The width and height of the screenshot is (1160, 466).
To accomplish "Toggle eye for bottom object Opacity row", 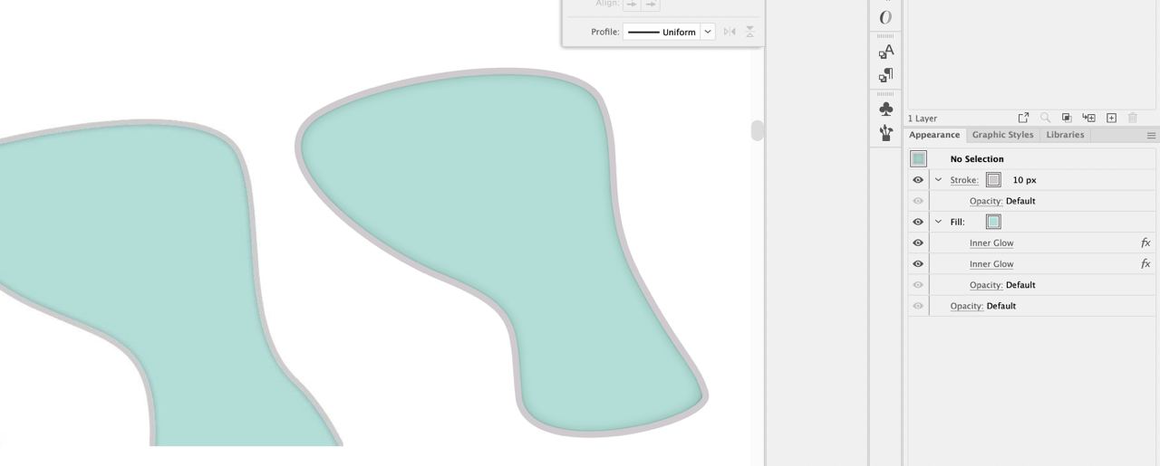I will (x=918, y=306).
